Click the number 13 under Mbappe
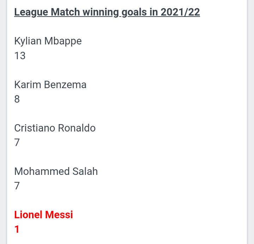The height and width of the screenshot is (244, 254). [20, 56]
